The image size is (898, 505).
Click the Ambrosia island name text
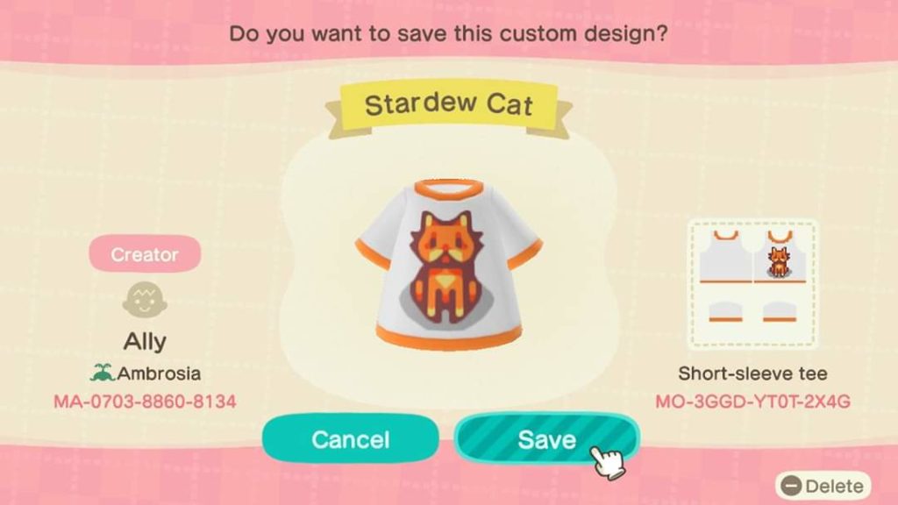tap(160, 373)
